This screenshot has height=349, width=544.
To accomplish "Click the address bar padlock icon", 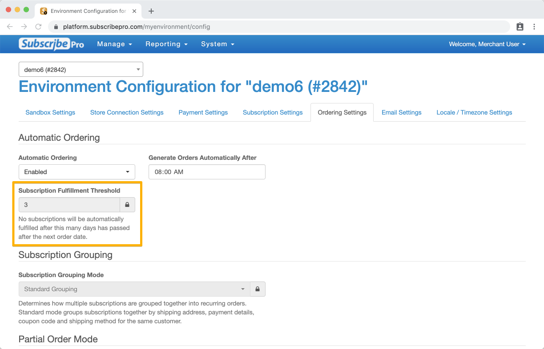I will [x=56, y=27].
